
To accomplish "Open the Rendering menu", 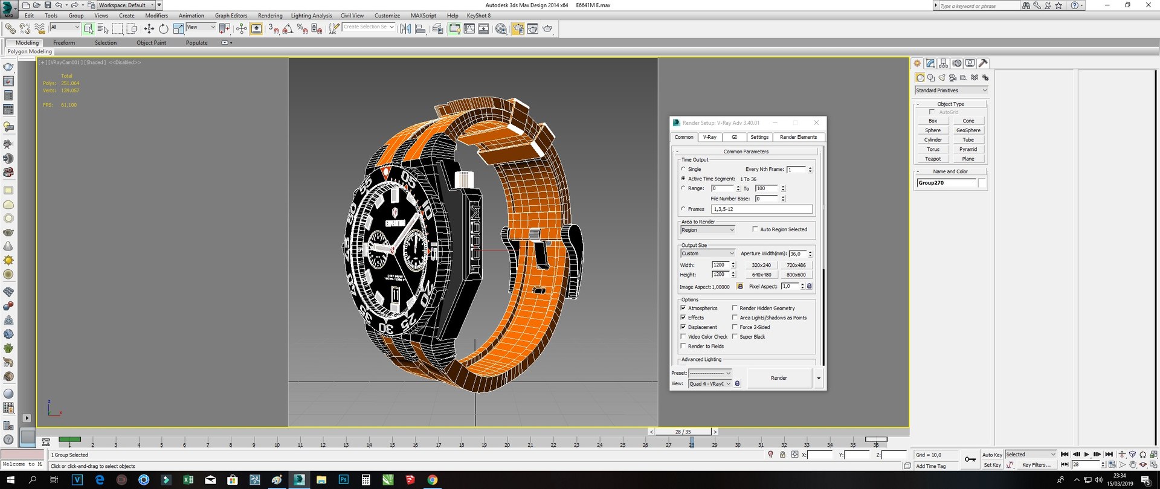I will click(x=270, y=16).
